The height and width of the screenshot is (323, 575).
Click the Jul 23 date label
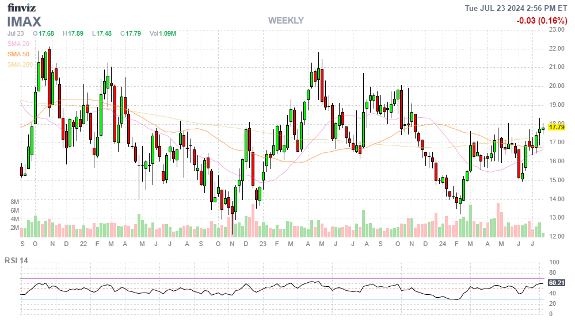(x=16, y=33)
